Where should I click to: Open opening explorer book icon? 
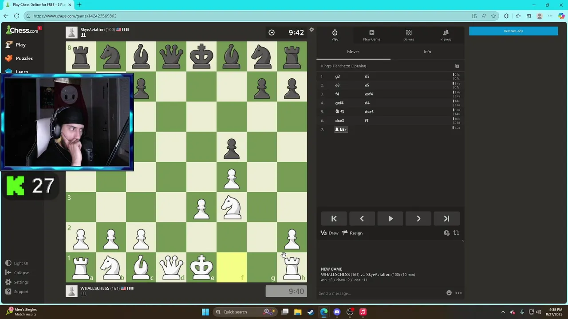tap(457, 66)
